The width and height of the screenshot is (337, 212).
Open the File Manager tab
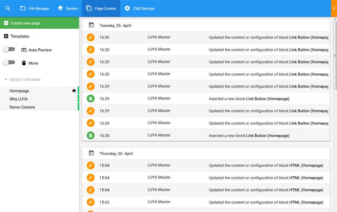35,8
